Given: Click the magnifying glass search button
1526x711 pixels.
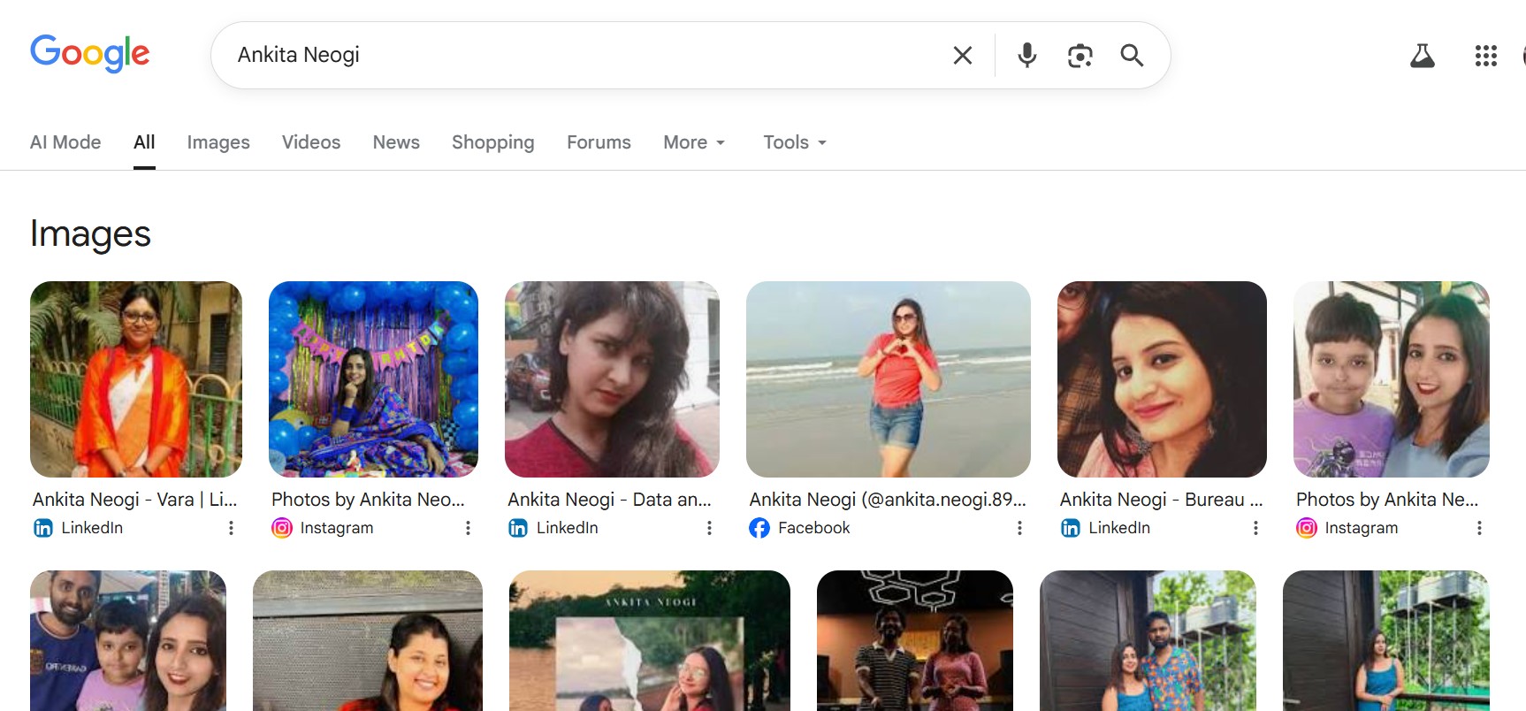Looking at the screenshot, I should click(x=1132, y=56).
